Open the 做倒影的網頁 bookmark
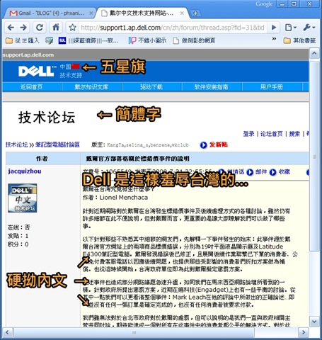This screenshot has width=322, height=340. (x=194, y=40)
